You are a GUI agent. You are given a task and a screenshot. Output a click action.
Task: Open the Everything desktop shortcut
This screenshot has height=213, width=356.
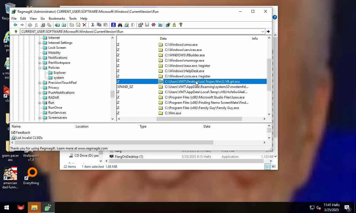click(31, 176)
